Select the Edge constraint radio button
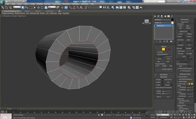The image size is (196, 119). [x=185, y=26]
